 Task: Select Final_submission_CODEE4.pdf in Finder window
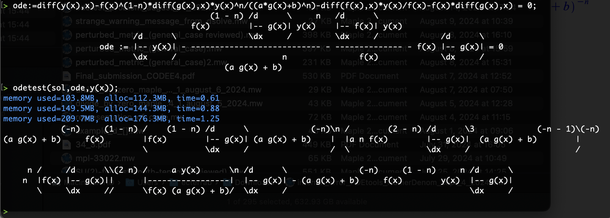tap(135, 76)
